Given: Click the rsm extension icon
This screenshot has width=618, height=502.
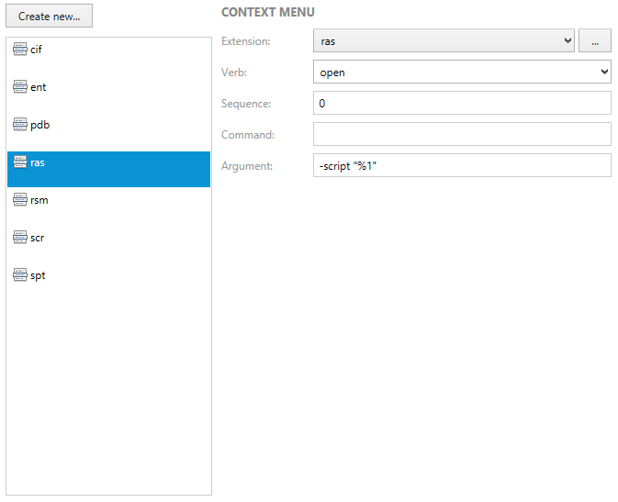Looking at the screenshot, I should [x=20, y=200].
